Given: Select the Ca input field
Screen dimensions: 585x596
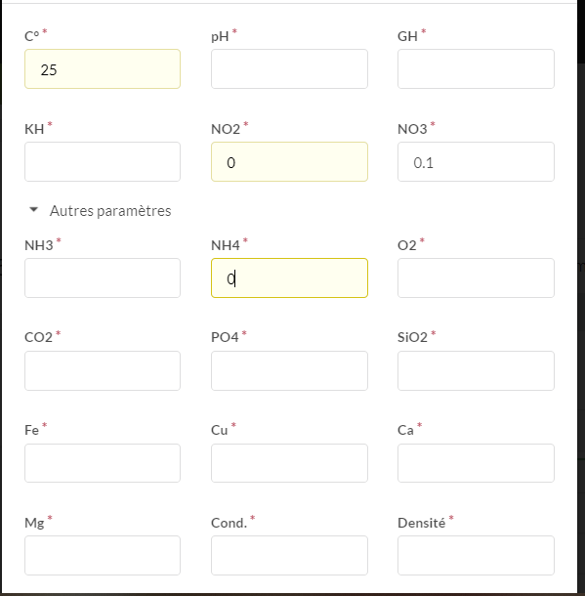Looking at the screenshot, I should [x=476, y=463].
